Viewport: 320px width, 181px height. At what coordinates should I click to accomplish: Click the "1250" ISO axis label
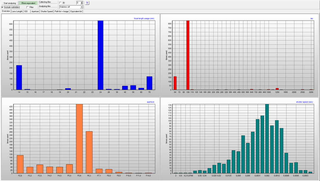[277, 92]
